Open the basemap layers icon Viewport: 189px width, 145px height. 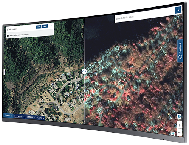[x=174, y=133]
